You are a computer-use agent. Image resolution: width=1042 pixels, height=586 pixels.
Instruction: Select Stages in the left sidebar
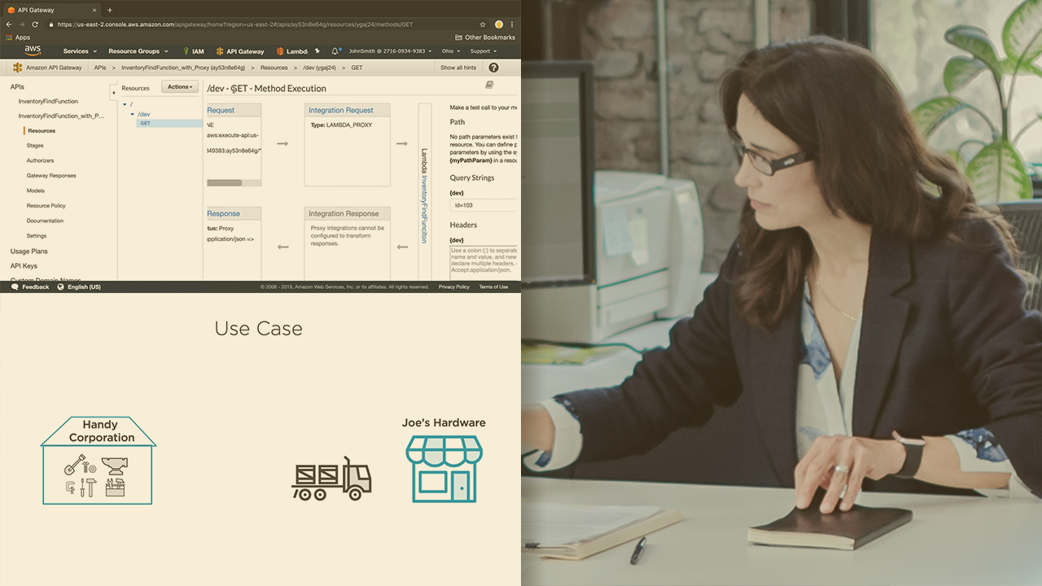pyautogui.click(x=35, y=146)
